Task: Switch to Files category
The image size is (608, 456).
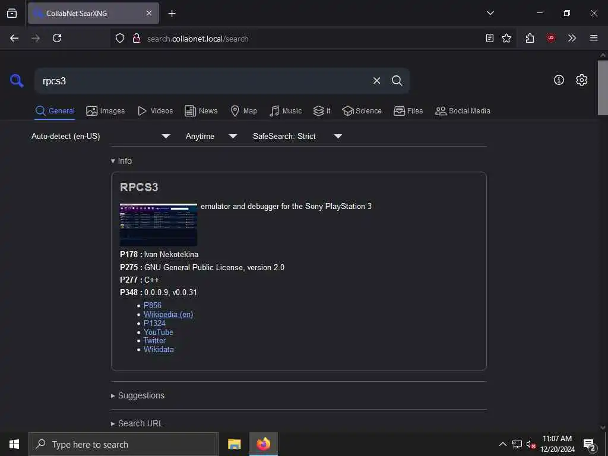Action: coord(408,111)
